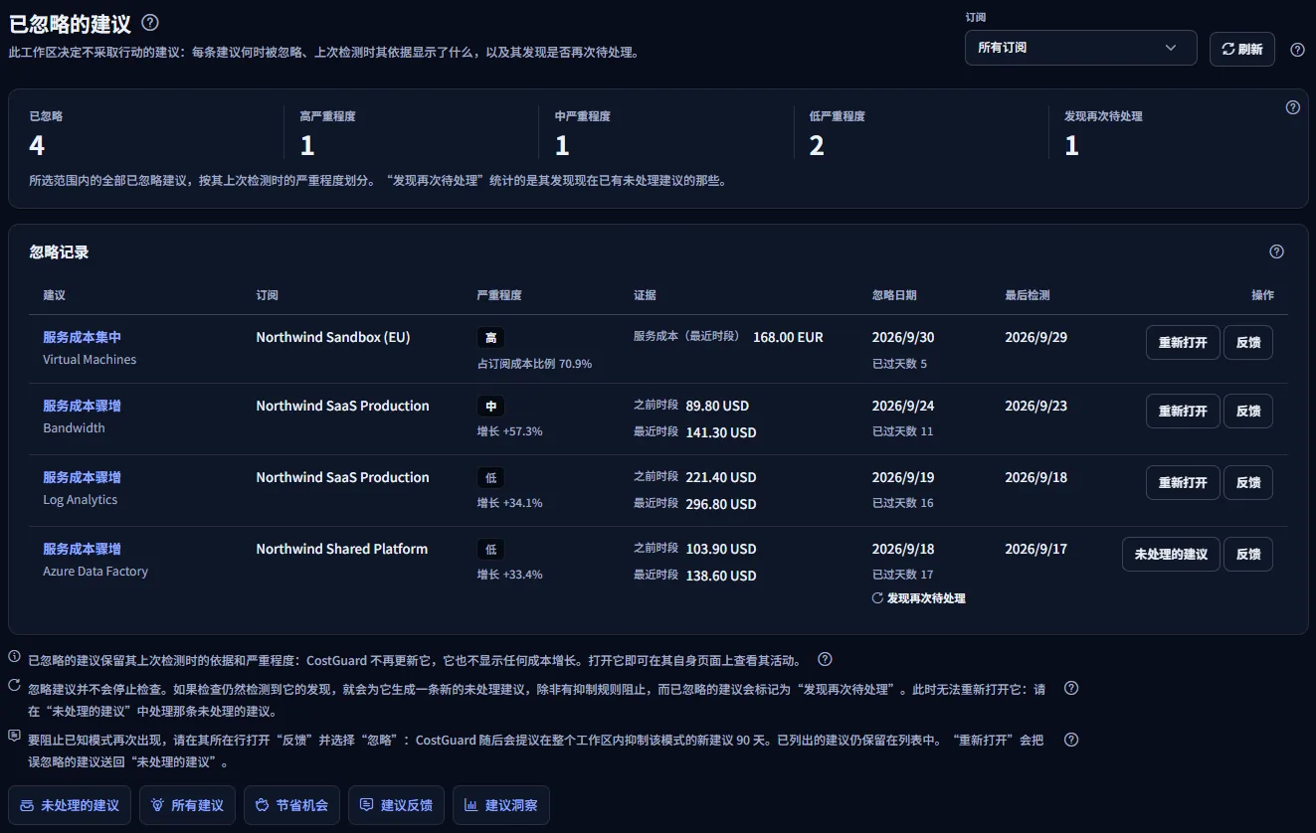Click the 证据 column header
Viewport: 1316px width, 833px height.
pyautogui.click(x=646, y=295)
